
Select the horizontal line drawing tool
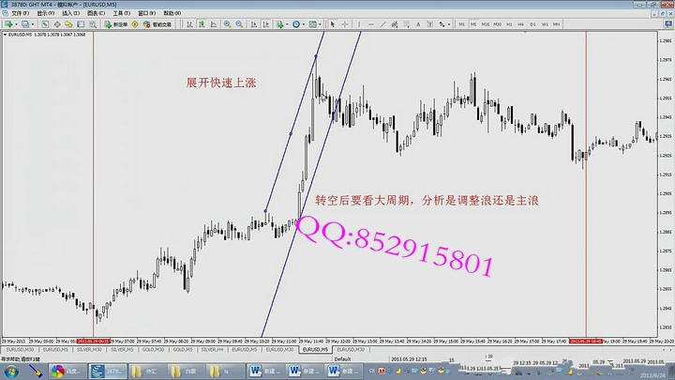(x=370, y=24)
